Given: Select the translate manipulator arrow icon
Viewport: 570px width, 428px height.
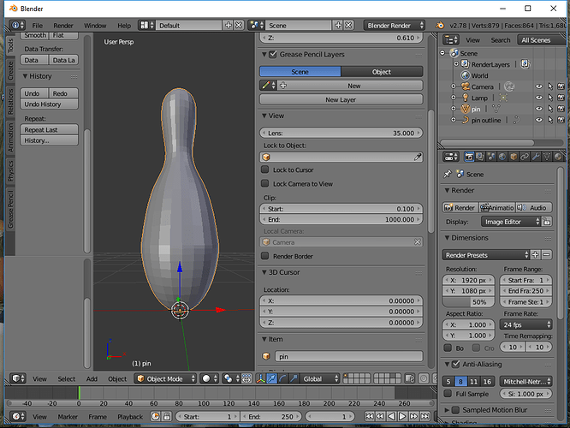Looking at the screenshot, I should (x=271, y=378).
